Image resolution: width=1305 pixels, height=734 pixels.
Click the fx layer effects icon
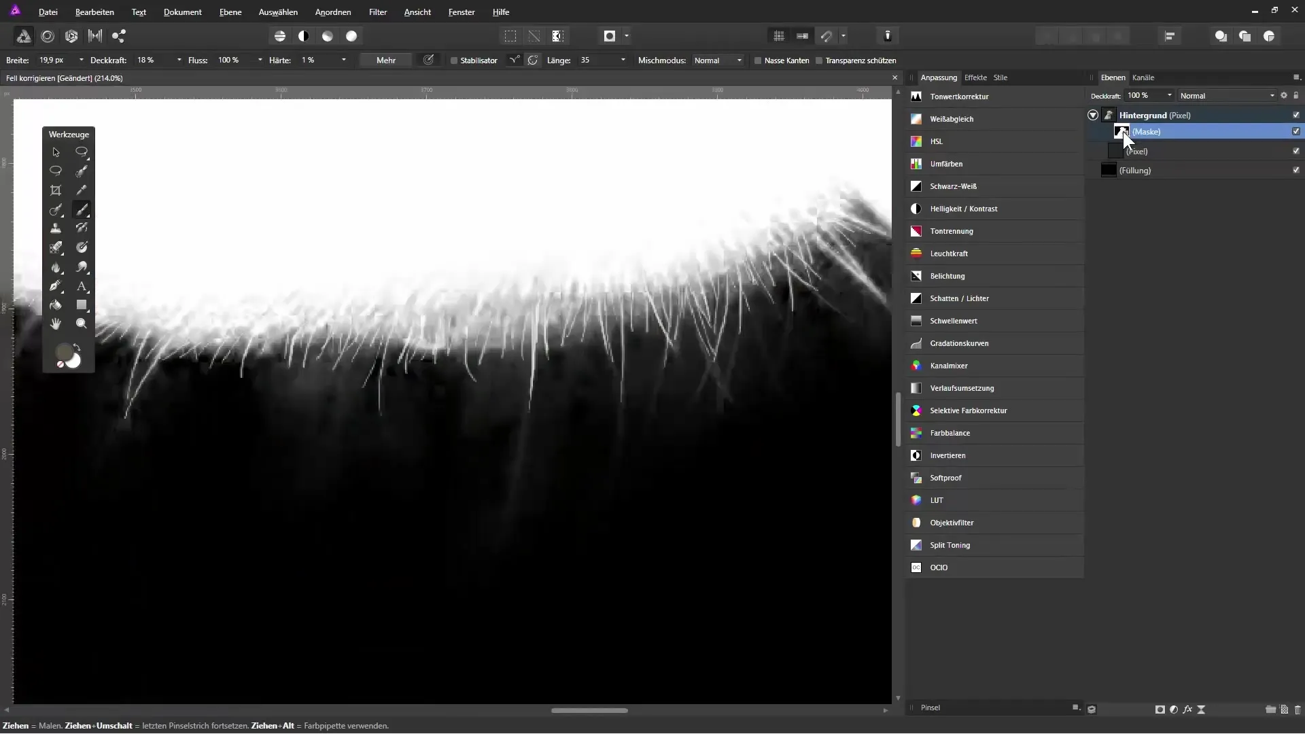point(1187,710)
